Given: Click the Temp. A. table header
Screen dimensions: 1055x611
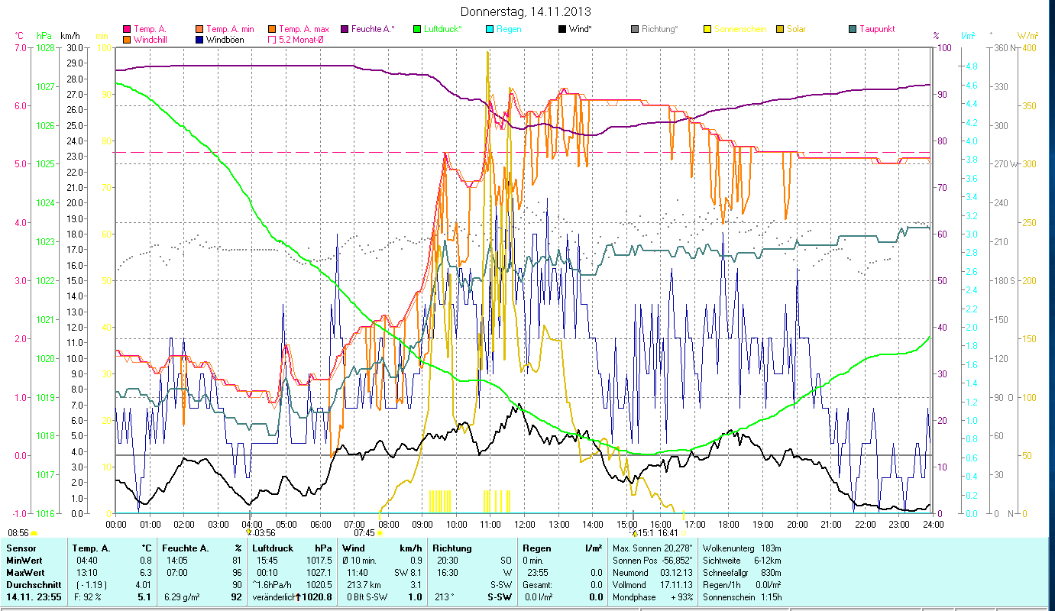Looking at the screenshot, I should (91, 548).
